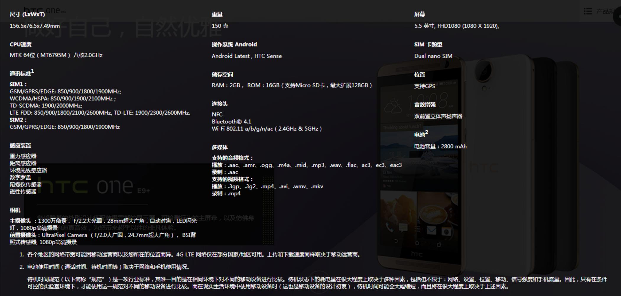Click the 待机时间规范 explanation paragraph
This screenshot has width=621, height=296.
[317, 283]
